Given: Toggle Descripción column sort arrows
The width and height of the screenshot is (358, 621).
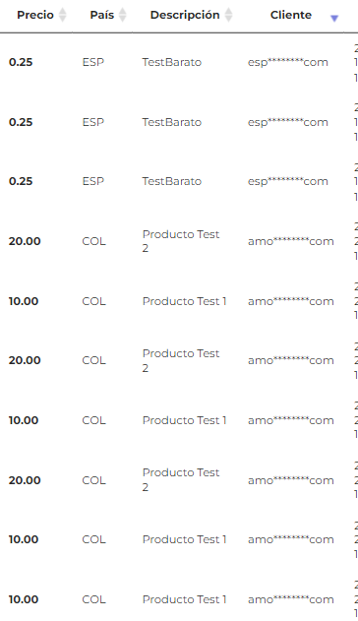Looking at the screenshot, I should click(228, 15).
